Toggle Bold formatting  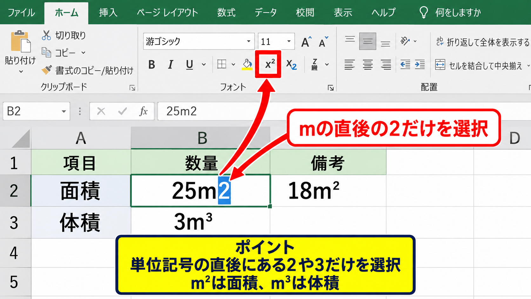pos(152,65)
